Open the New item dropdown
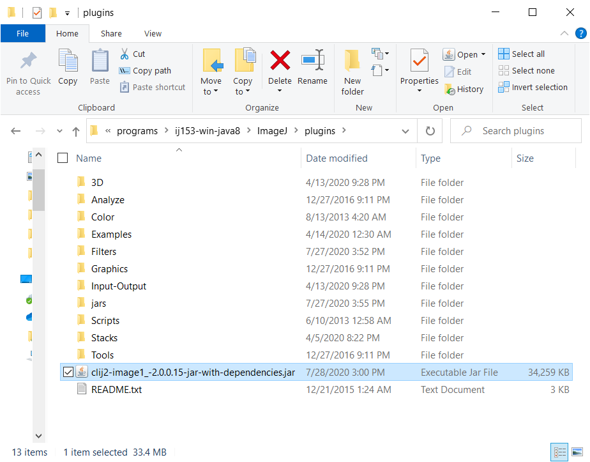 (x=380, y=54)
